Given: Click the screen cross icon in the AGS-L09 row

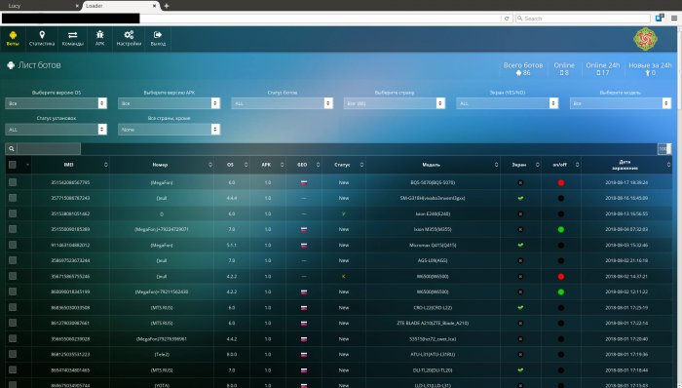Looking at the screenshot, I should (520, 260).
